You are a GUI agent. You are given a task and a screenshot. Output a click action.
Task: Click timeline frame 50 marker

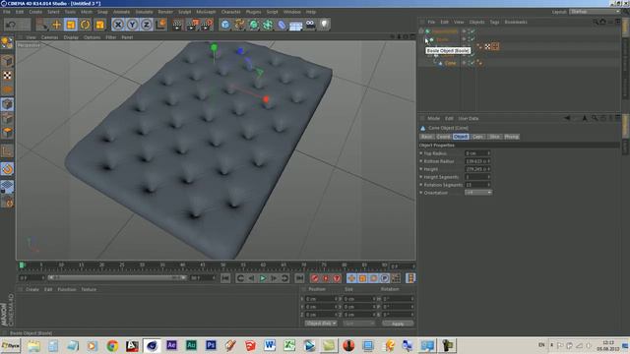(223, 265)
